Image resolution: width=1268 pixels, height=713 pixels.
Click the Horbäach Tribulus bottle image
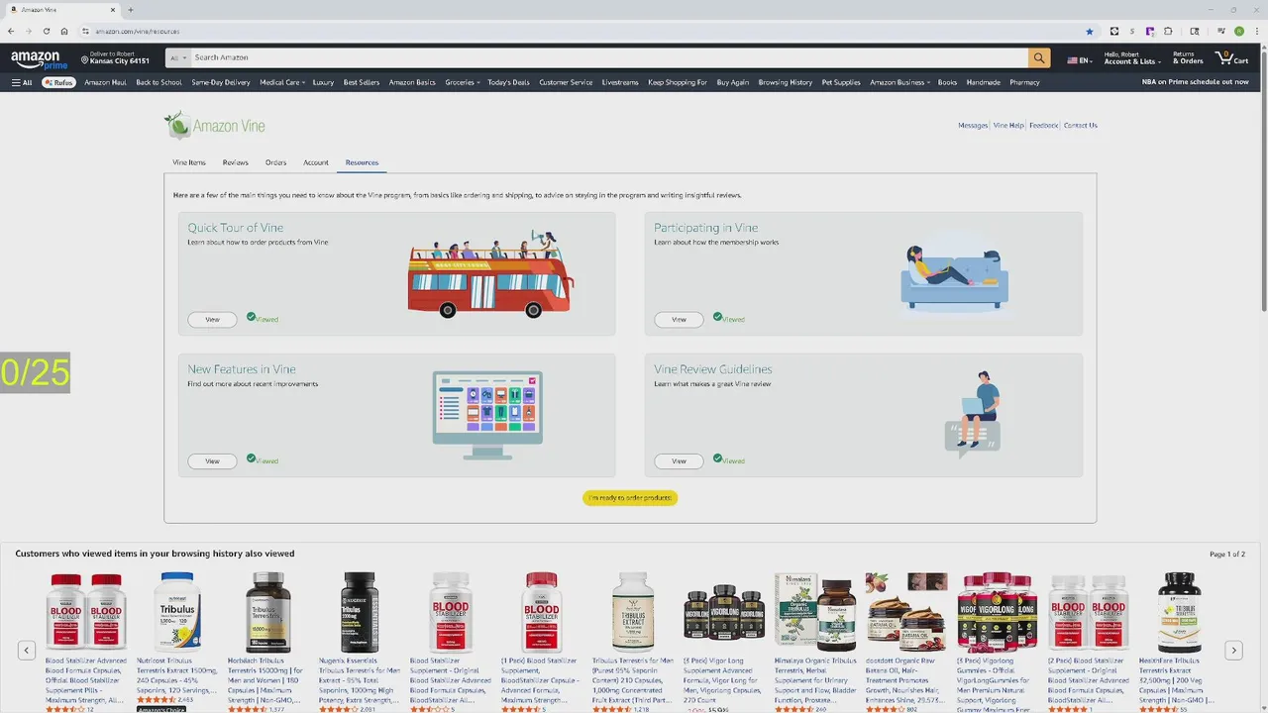[268, 611]
